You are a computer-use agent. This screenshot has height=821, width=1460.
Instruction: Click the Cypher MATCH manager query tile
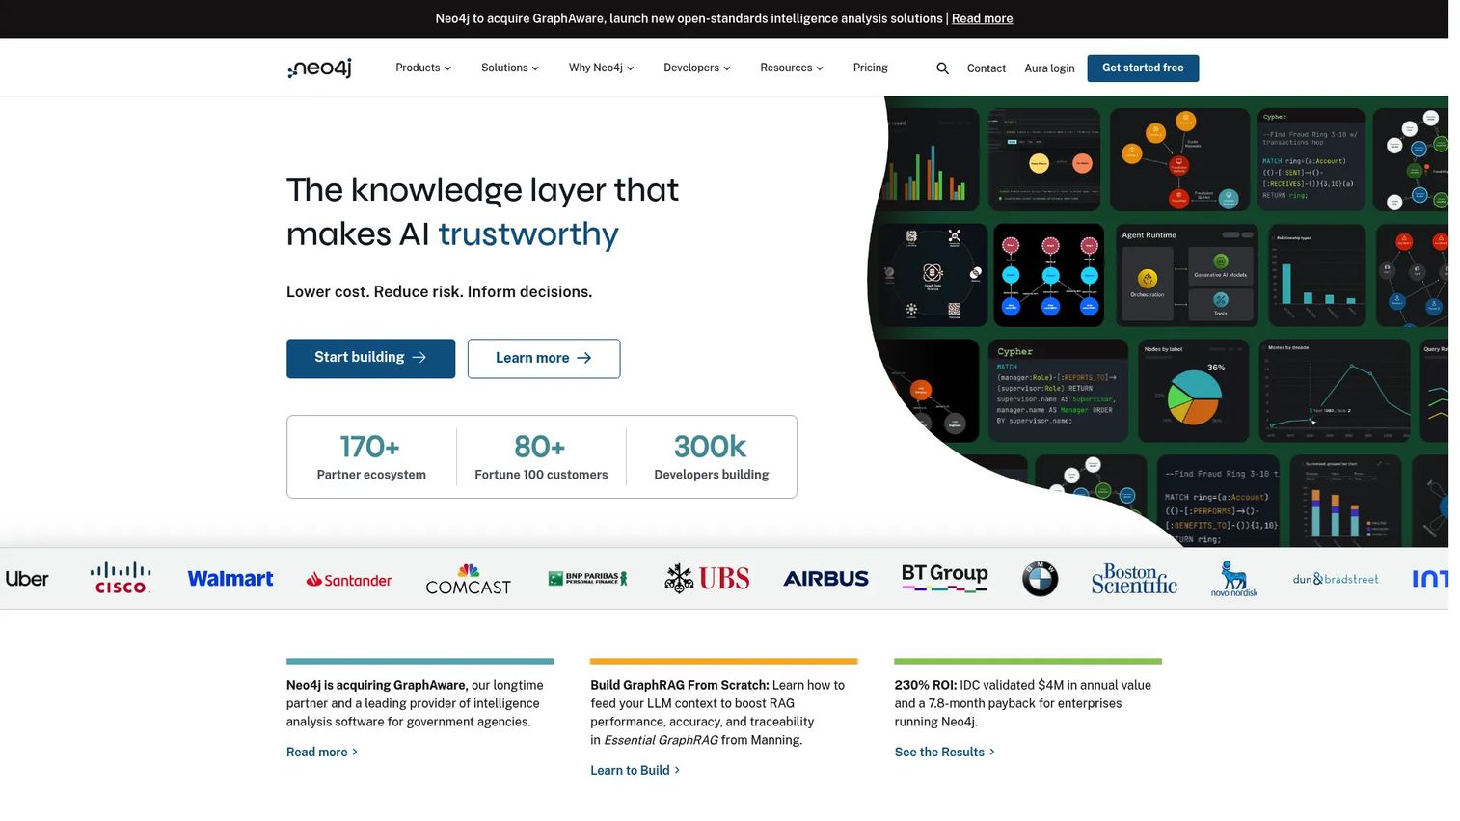point(1058,391)
